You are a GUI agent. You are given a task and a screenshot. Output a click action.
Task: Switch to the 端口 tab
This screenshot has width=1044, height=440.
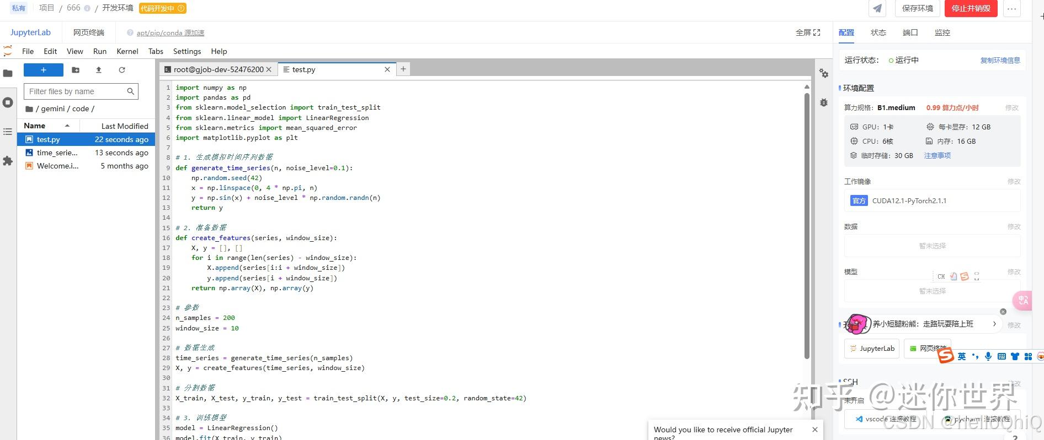point(910,32)
